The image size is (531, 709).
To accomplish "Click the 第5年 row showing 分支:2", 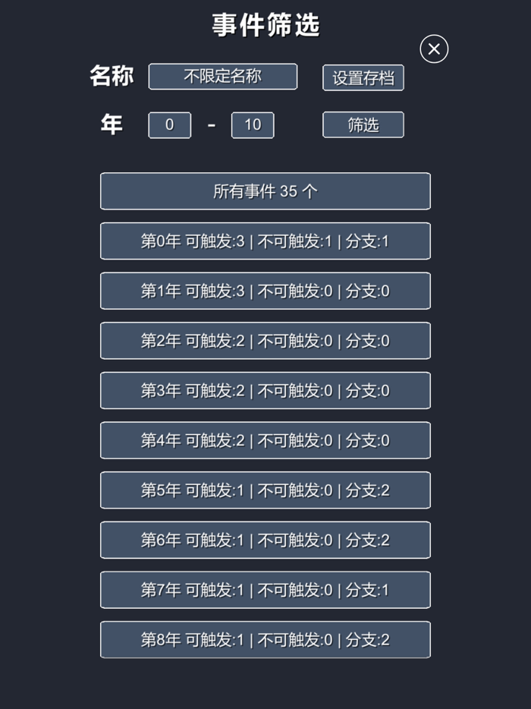I will pos(265,490).
